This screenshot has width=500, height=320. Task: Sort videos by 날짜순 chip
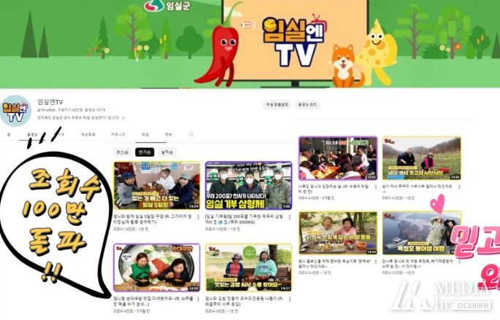pyautogui.click(x=166, y=152)
